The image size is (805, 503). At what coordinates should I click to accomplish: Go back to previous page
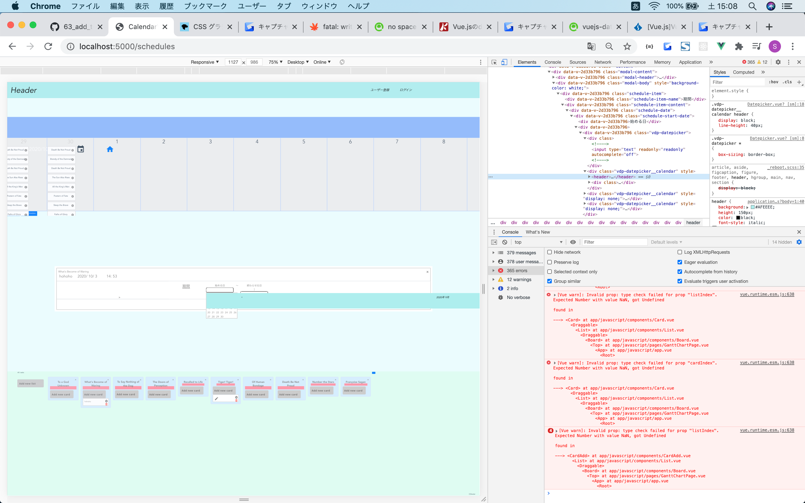(x=12, y=46)
